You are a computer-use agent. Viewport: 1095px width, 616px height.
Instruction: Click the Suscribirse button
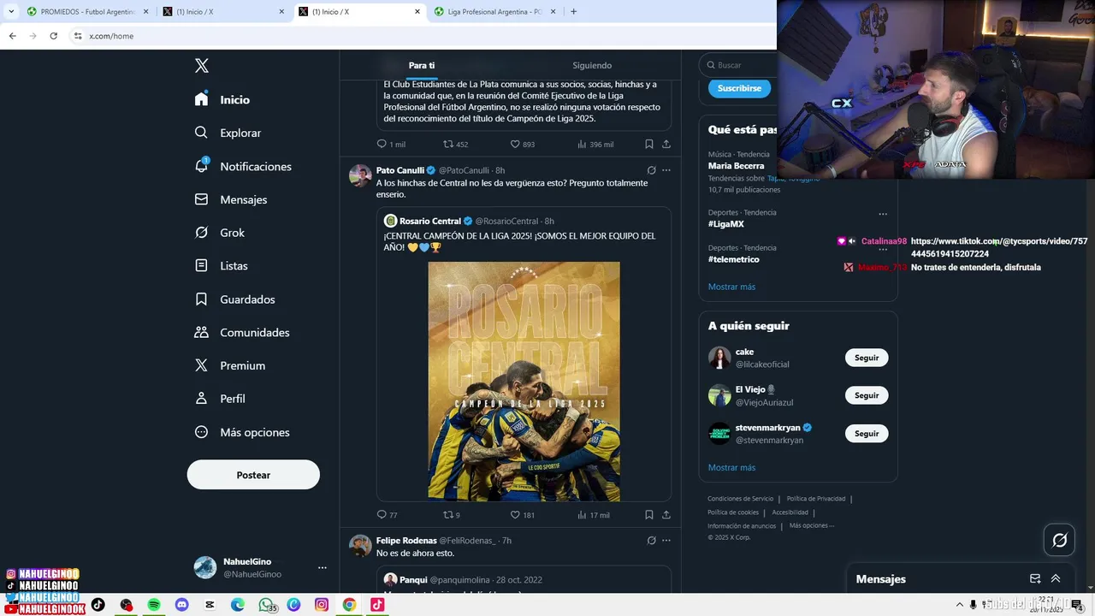point(739,88)
